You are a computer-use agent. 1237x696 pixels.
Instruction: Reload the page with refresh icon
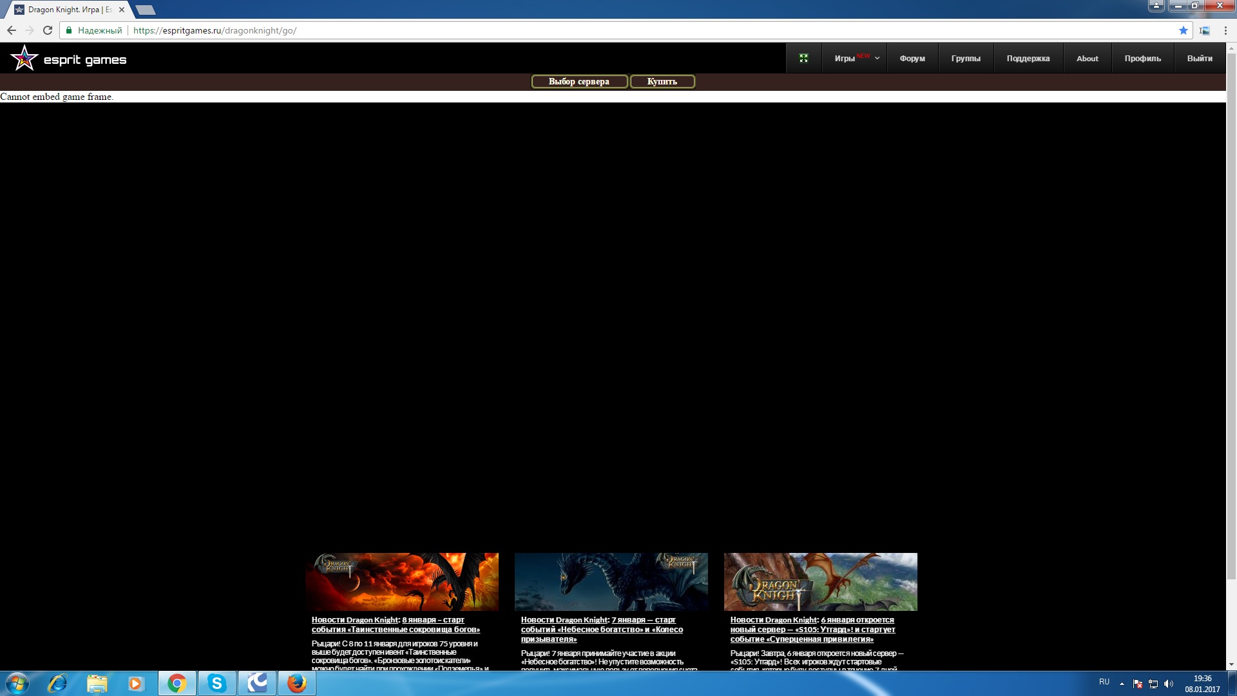[x=48, y=30]
